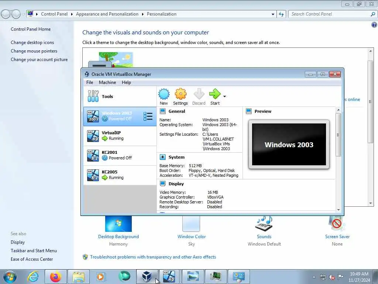378x284 pixels.
Task: Open the Windows Start menu orb
Action: (10, 277)
